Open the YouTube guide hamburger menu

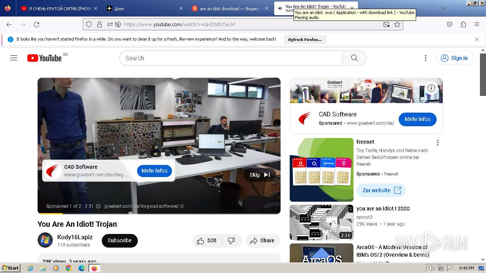click(14, 58)
